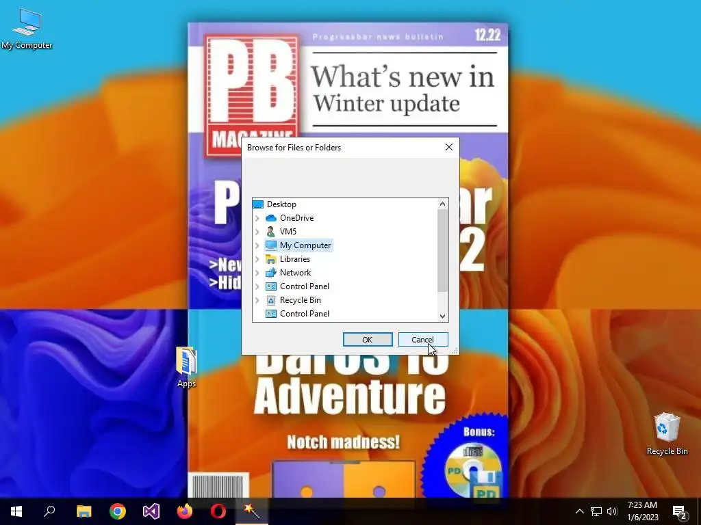701x525 pixels.
Task: Expand the first Control Panel node
Action: pos(257,286)
